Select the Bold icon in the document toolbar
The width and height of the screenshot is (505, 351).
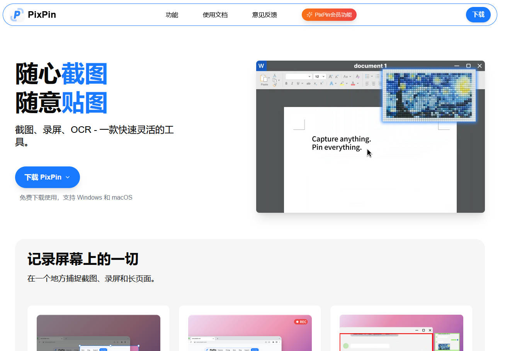[x=286, y=83]
